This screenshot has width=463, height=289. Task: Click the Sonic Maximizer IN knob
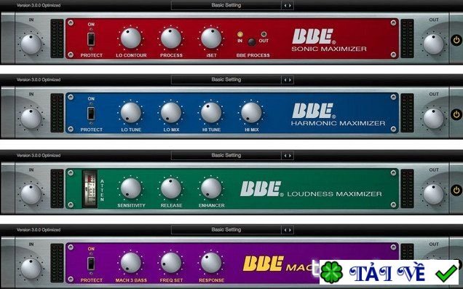[x=31, y=44]
